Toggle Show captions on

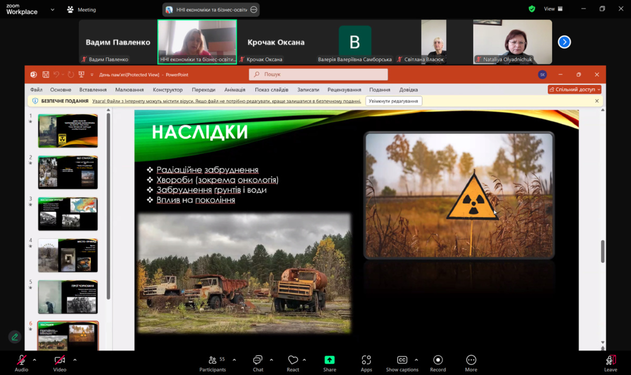(402, 360)
